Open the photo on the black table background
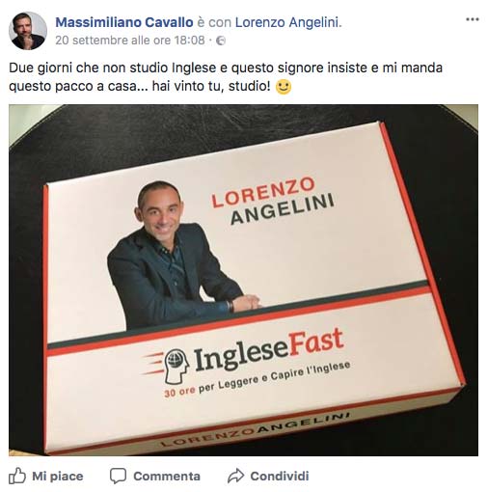488x492 pixels. tap(243, 280)
